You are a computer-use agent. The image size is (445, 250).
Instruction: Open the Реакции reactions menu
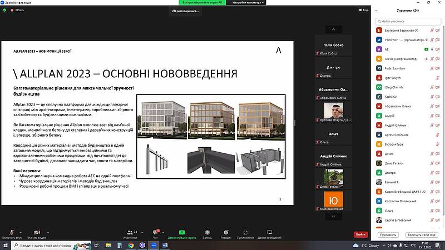click(226, 234)
